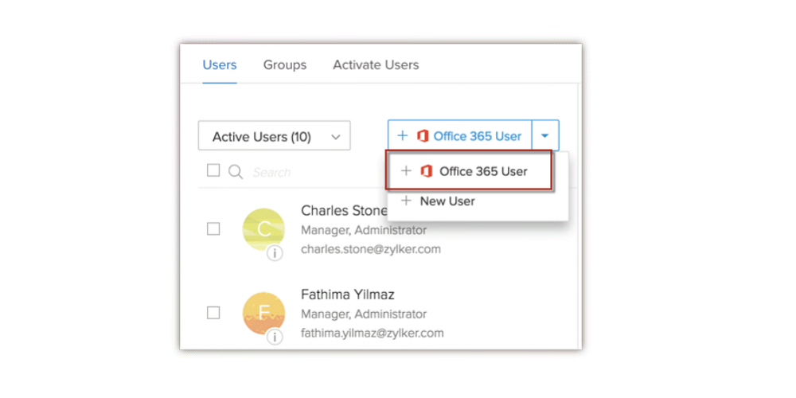Viewport: 796px width, 398px height.
Task: Toggle the add-user dropdown arrow
Action: click(x=545, y=135)
